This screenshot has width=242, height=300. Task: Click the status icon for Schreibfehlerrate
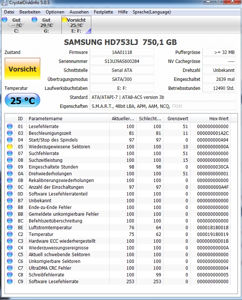[10, 275]
